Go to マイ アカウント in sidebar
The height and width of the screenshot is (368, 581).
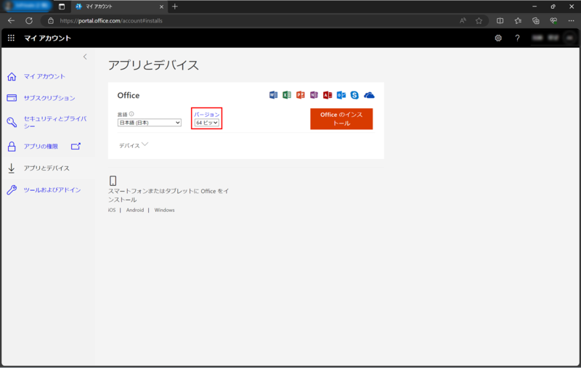tap(44, 76)
